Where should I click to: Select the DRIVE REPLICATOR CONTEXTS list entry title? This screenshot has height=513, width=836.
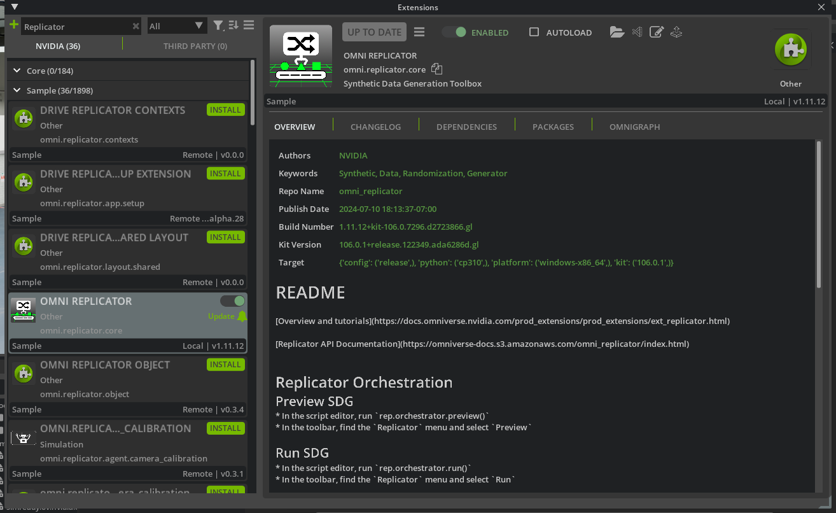click(113, 110)
